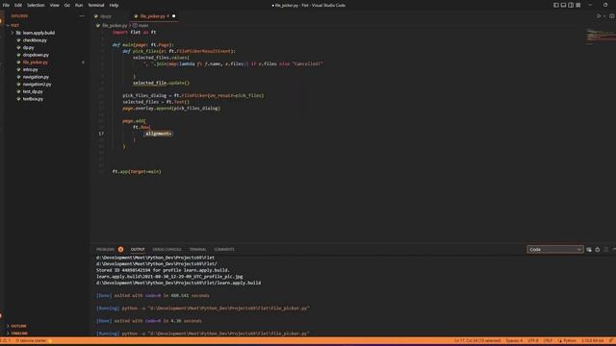Image resolution: width=616 pixels, height=346 pixels.
Task: Open Explorer views and more actions ellipsis
Action: 82,16
